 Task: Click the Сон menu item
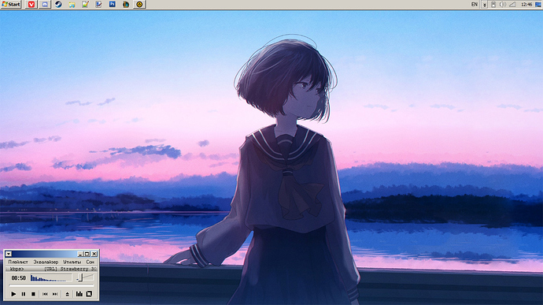(x=90, y=262)
